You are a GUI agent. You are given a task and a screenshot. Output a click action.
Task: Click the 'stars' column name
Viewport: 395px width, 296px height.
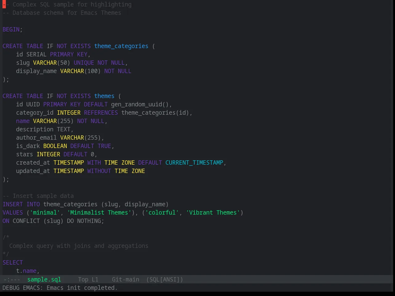[25, 154]
